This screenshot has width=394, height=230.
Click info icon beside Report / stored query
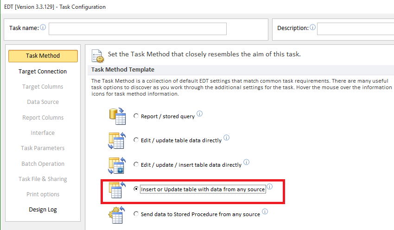click(199, 114)
